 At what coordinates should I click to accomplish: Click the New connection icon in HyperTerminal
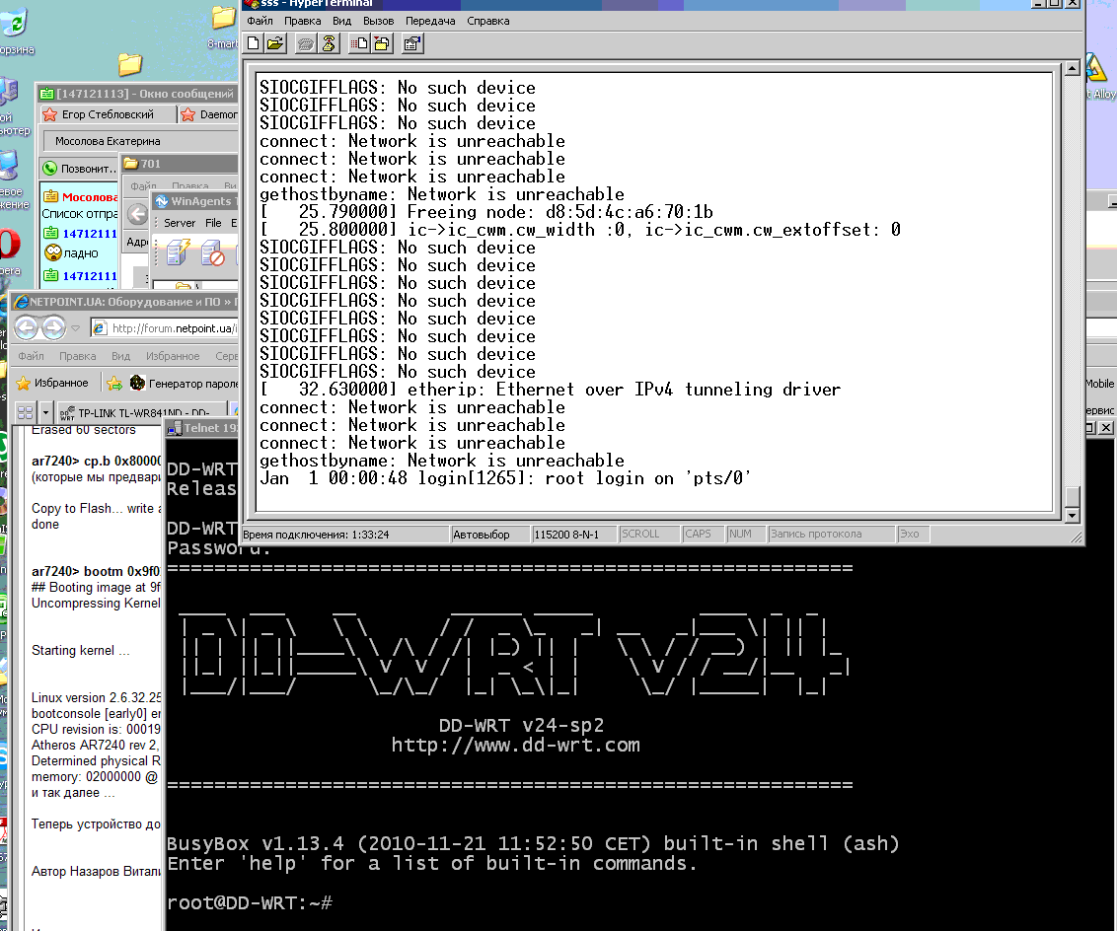pos(254,42)
